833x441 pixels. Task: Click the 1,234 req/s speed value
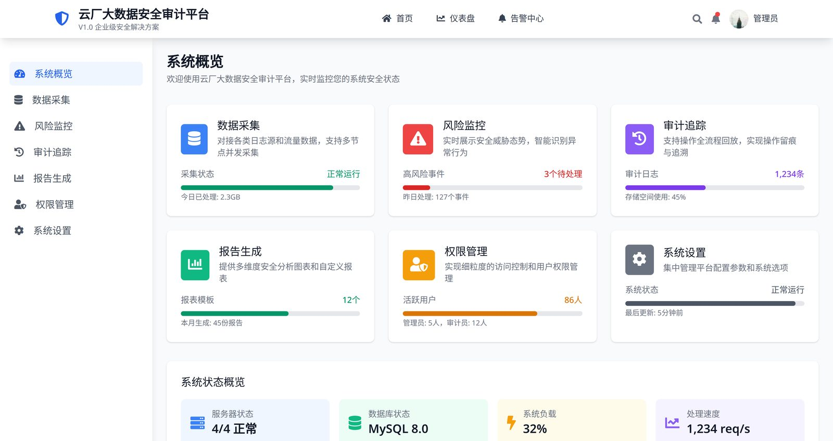tap(718, 429)
